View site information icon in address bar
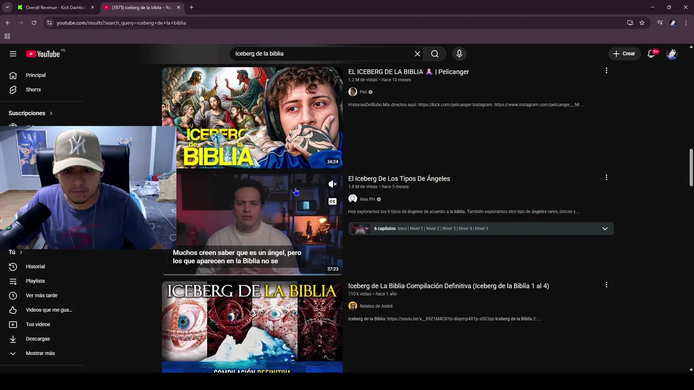Image resolution: width=694 pixels, height=390 pixels. pyautogui.click(x=49, y=23)
